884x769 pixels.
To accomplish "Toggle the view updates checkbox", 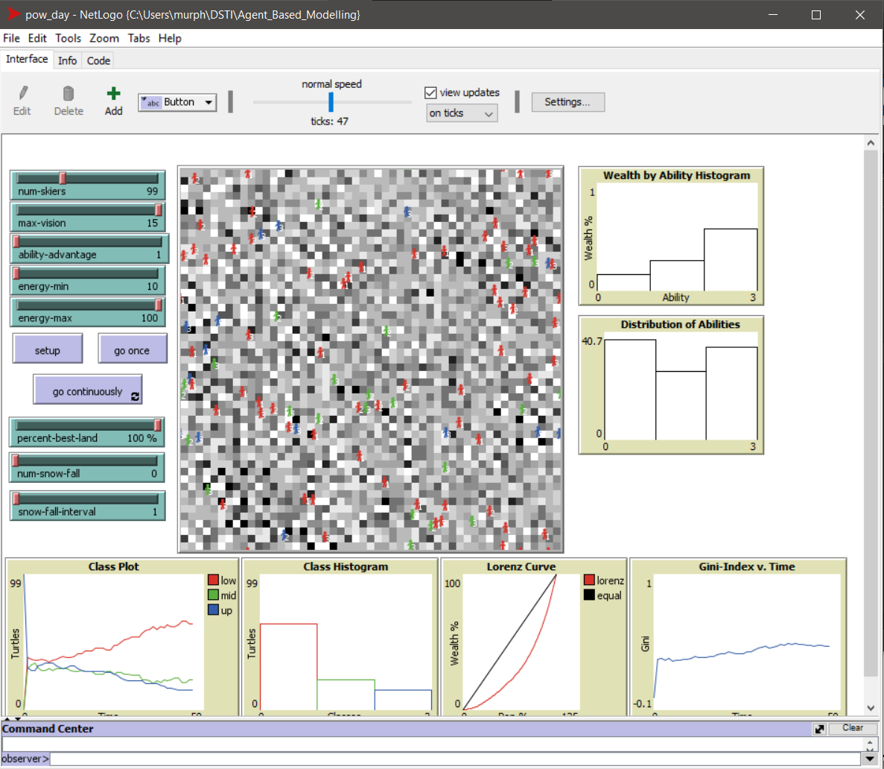I will click(430, 92).
